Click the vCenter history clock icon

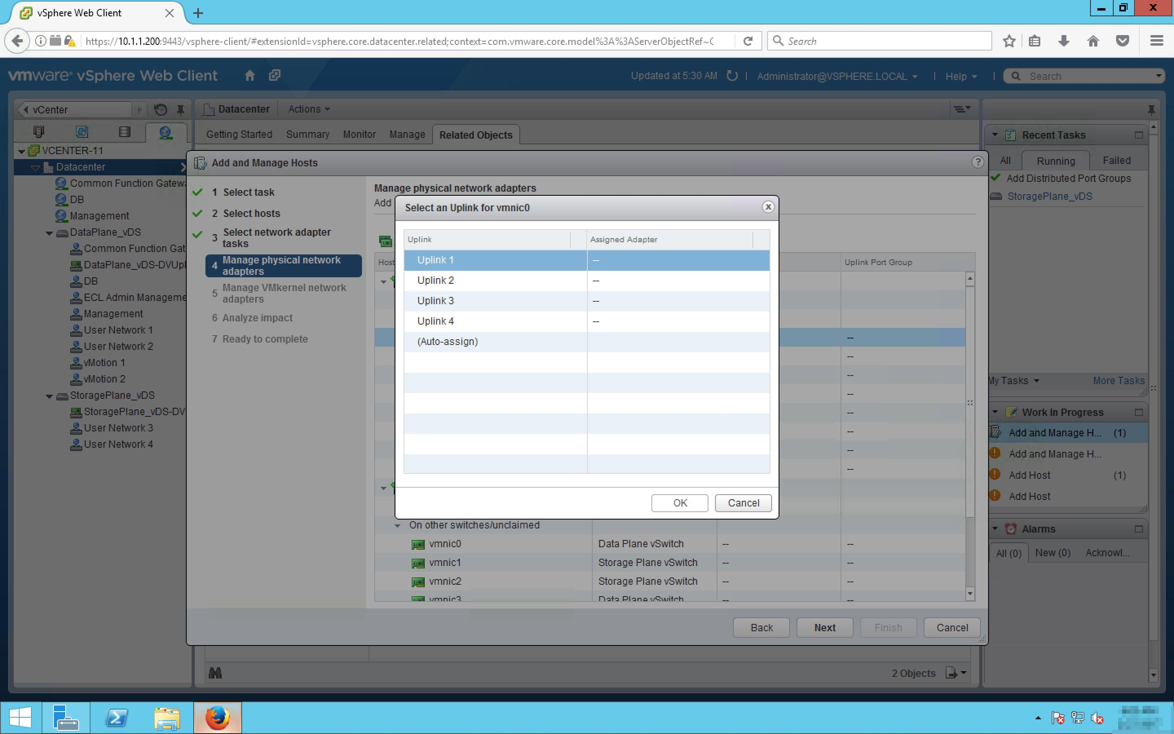(161, 110)
